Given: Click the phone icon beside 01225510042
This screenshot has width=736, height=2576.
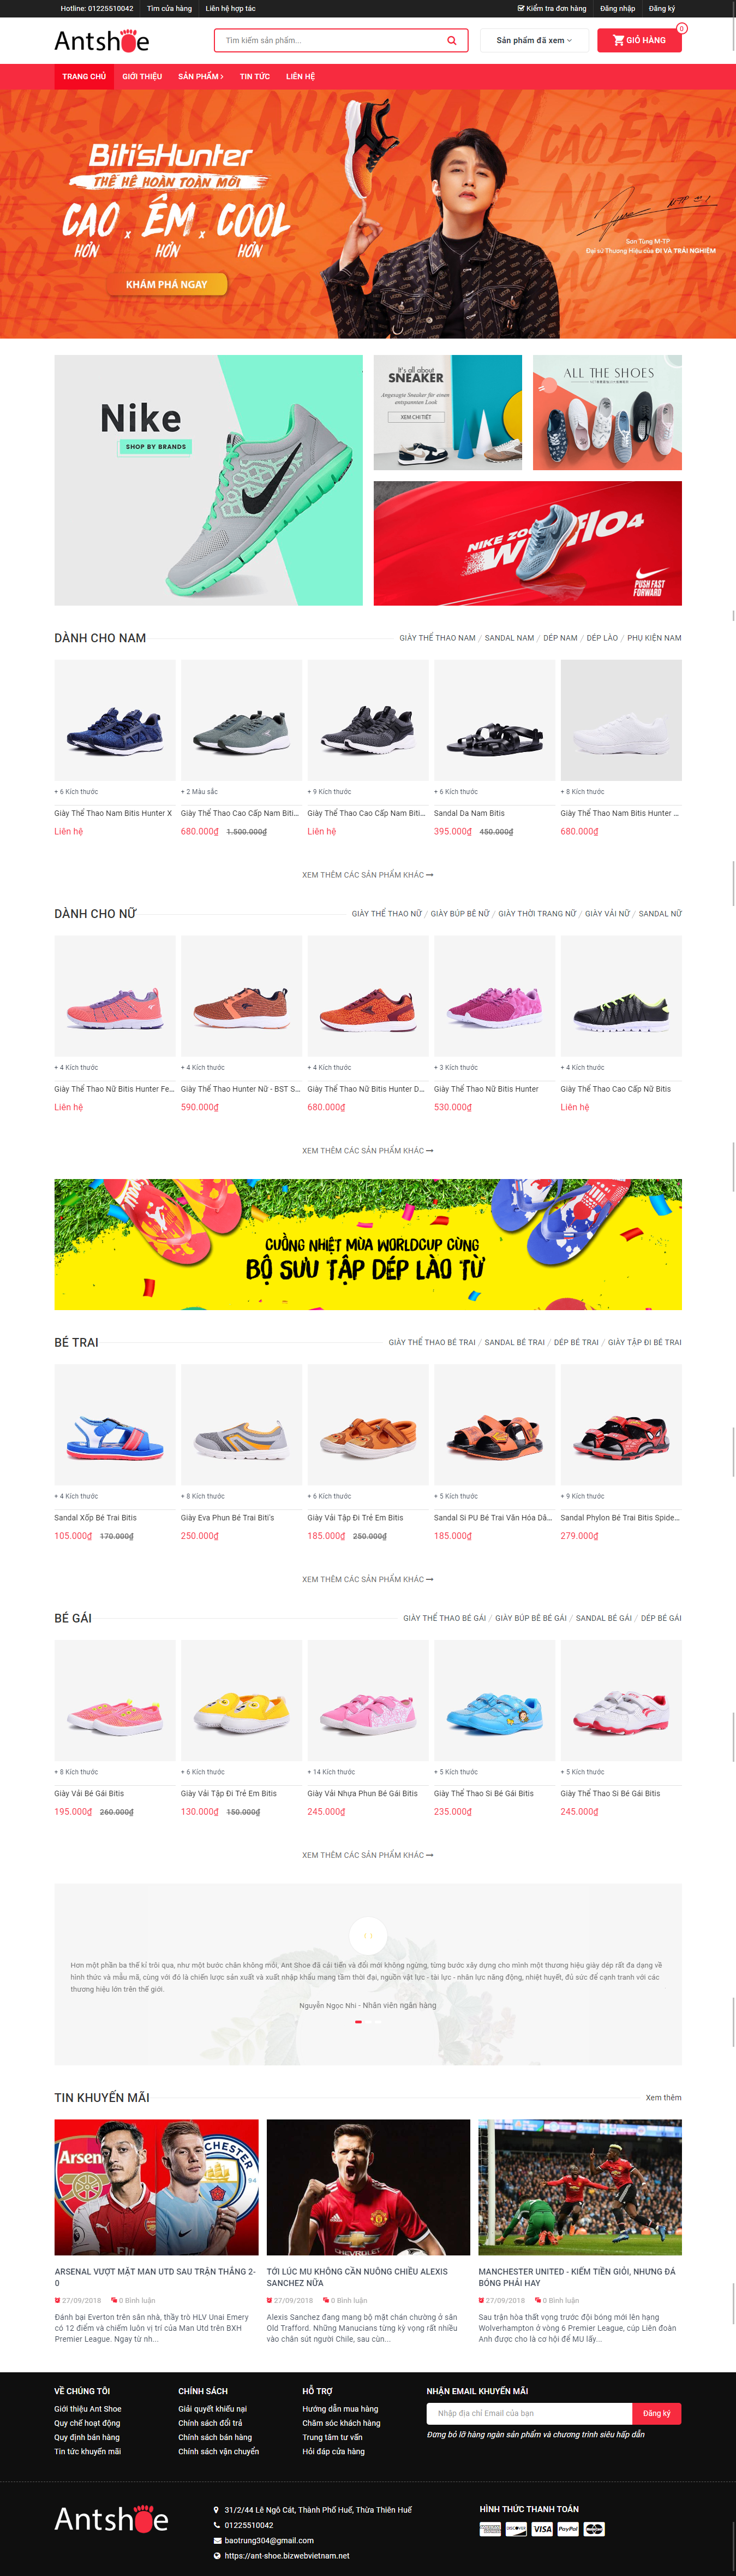Looking at the screenshot, I should coord(217,2525).
